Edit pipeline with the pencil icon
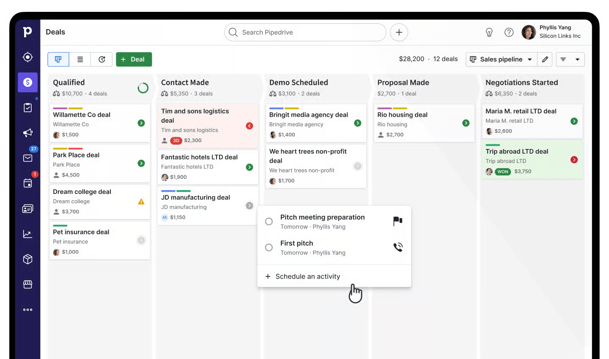Screen dimensions: 609x359 (x=545, y=59)
